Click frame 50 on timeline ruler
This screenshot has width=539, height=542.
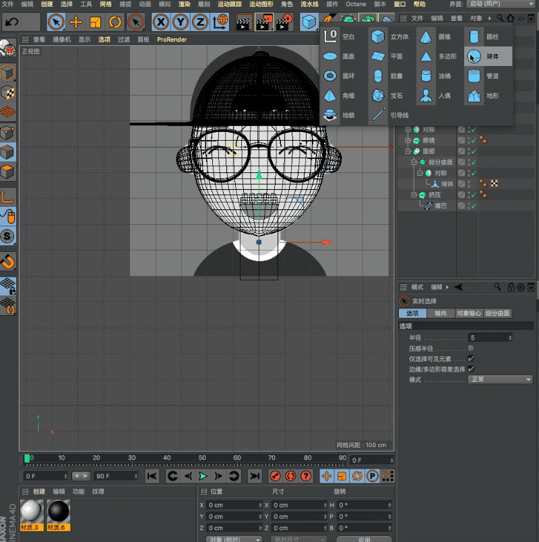pyautogui.click(x=202, y=458)
